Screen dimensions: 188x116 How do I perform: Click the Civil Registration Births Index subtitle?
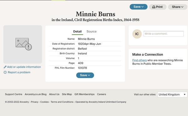(96, 20)
